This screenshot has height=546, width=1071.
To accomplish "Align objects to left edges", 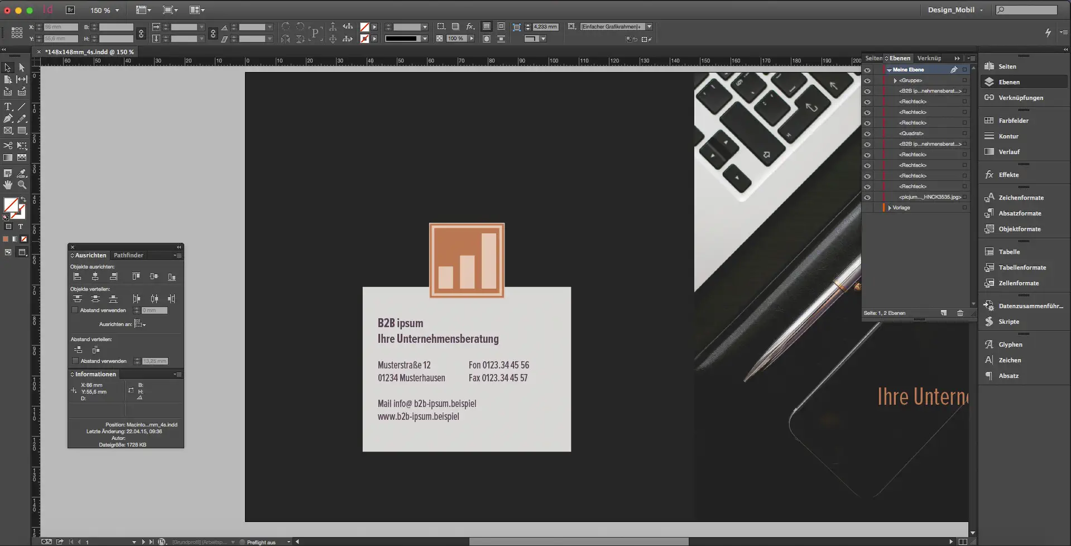I will coord(78,277).
